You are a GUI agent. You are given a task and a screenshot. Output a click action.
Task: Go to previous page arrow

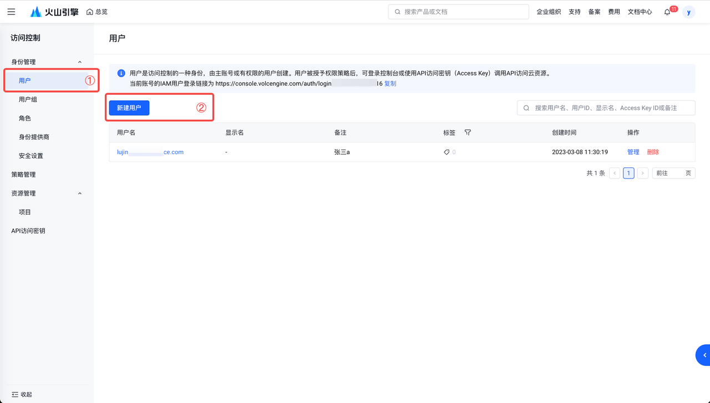(x=615, y=173)
